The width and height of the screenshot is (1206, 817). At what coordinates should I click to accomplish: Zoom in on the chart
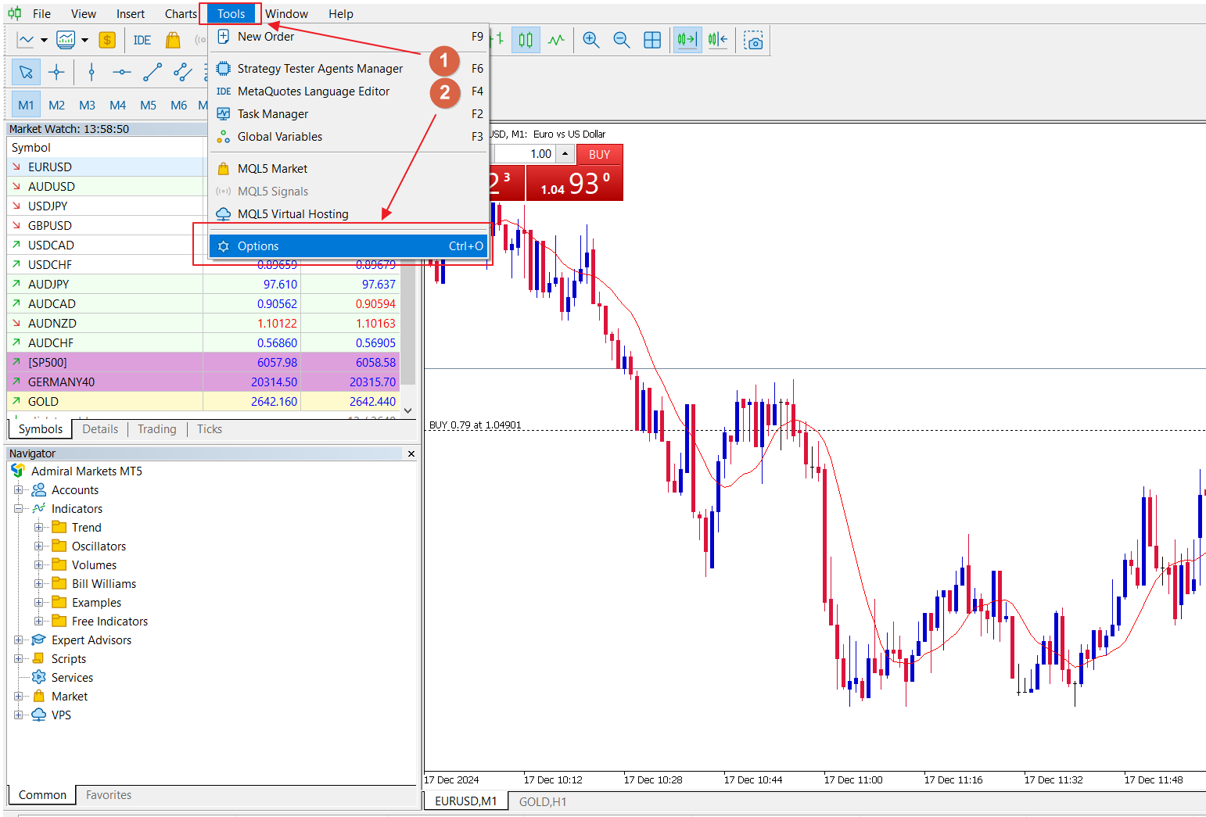tap(591, 40)
